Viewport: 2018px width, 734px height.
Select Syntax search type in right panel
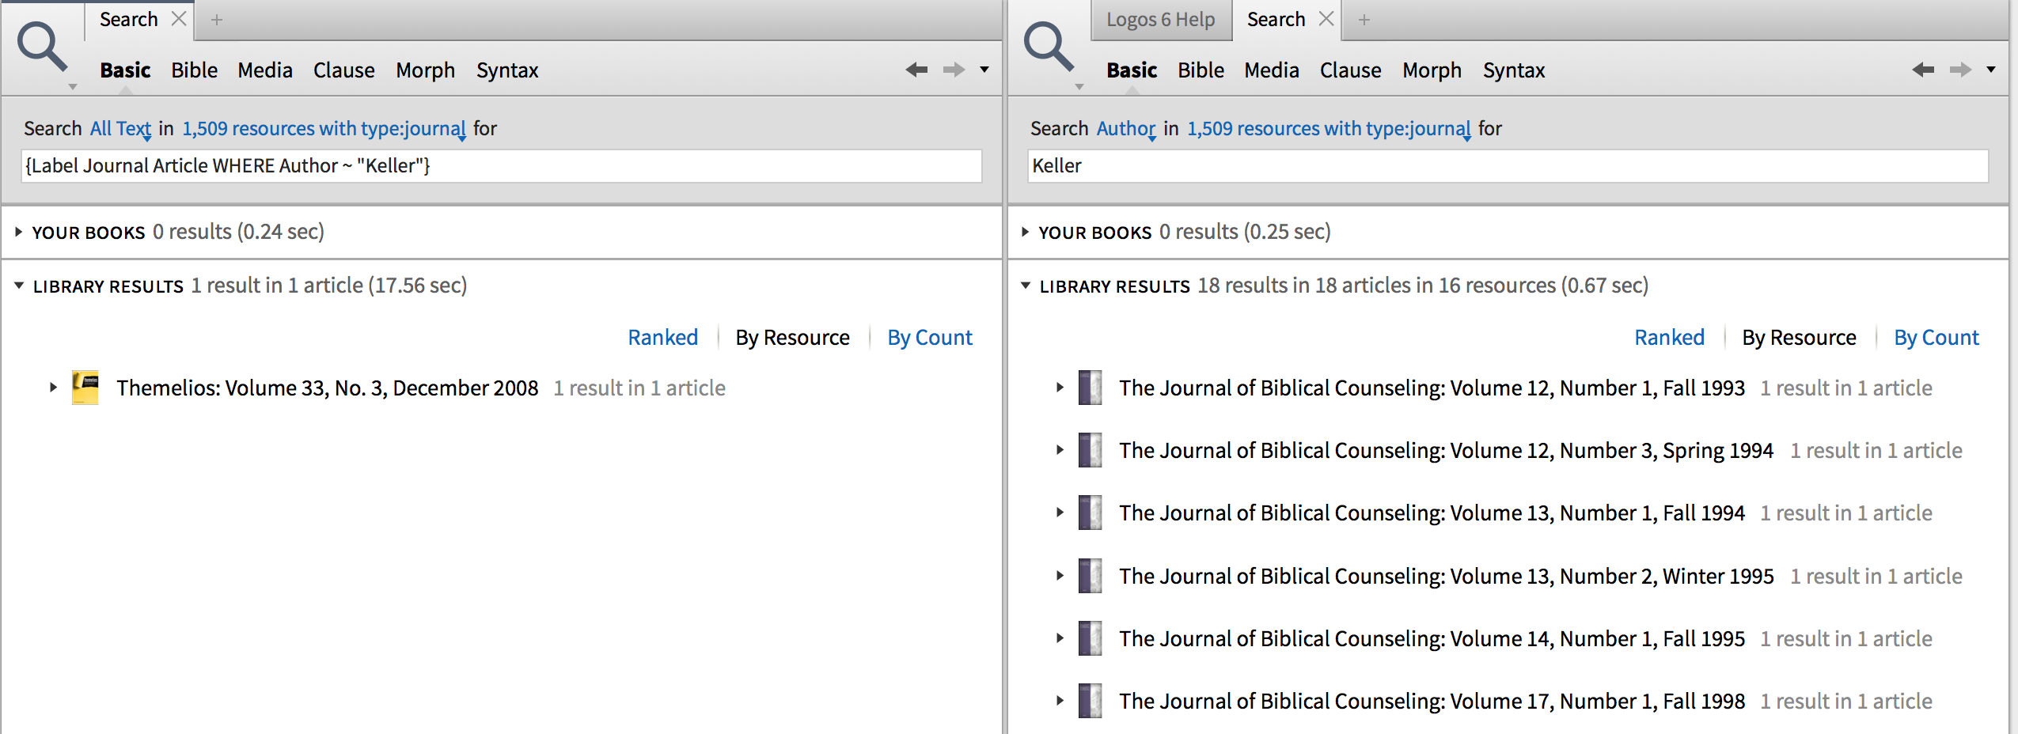pyautogui.click(x=1514, y=70)
